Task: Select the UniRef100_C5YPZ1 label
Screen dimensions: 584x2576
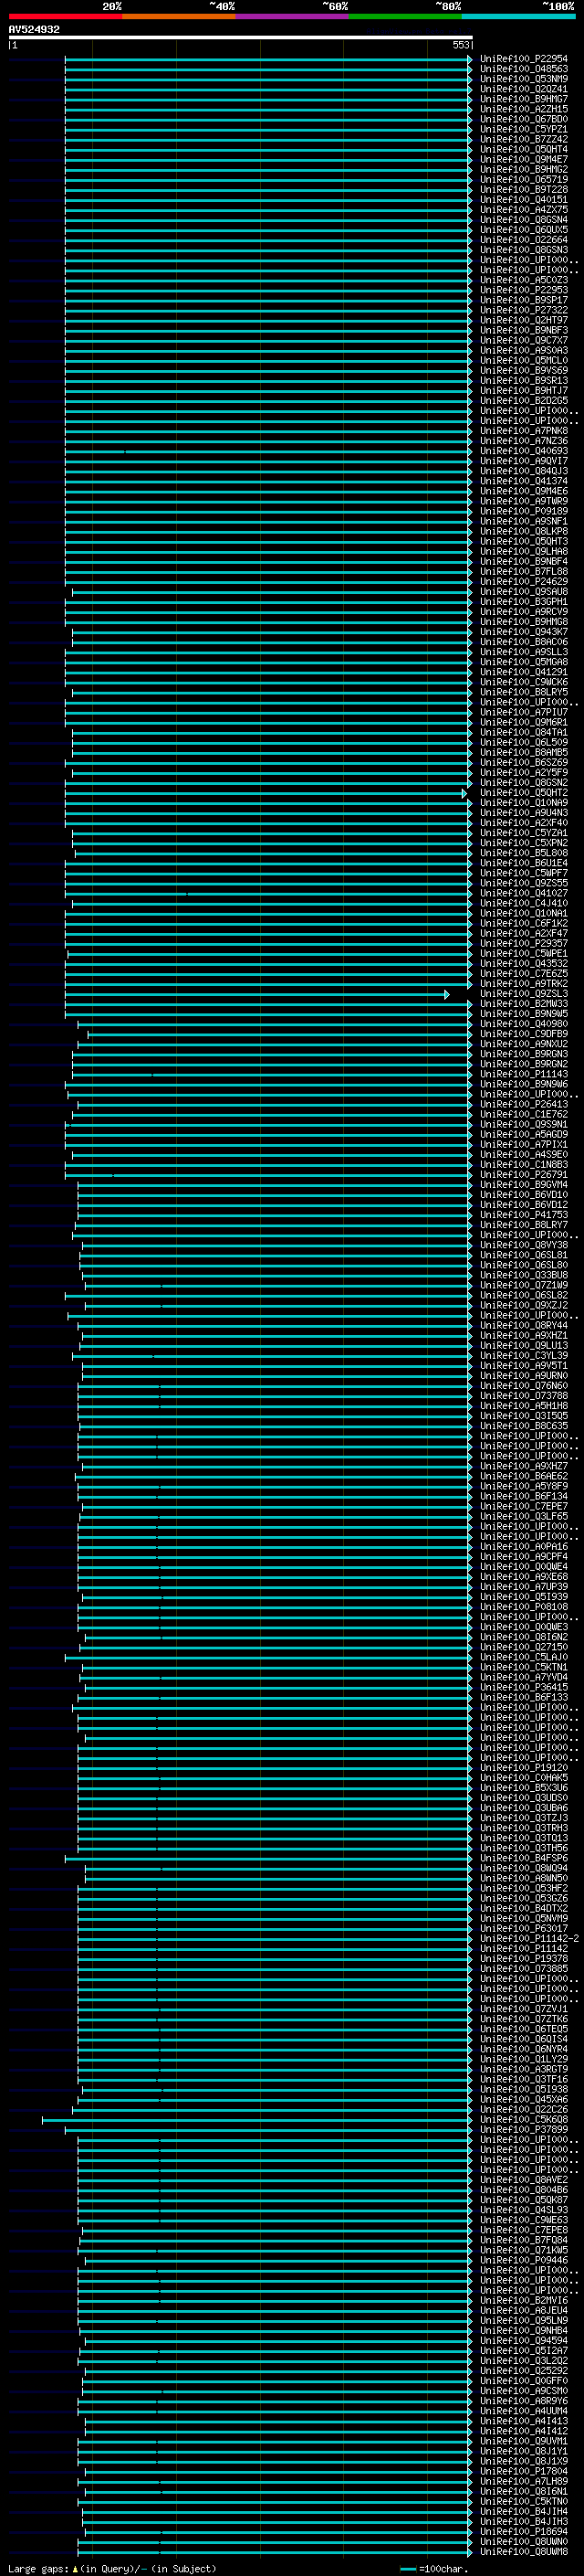Action: [523, 129]
